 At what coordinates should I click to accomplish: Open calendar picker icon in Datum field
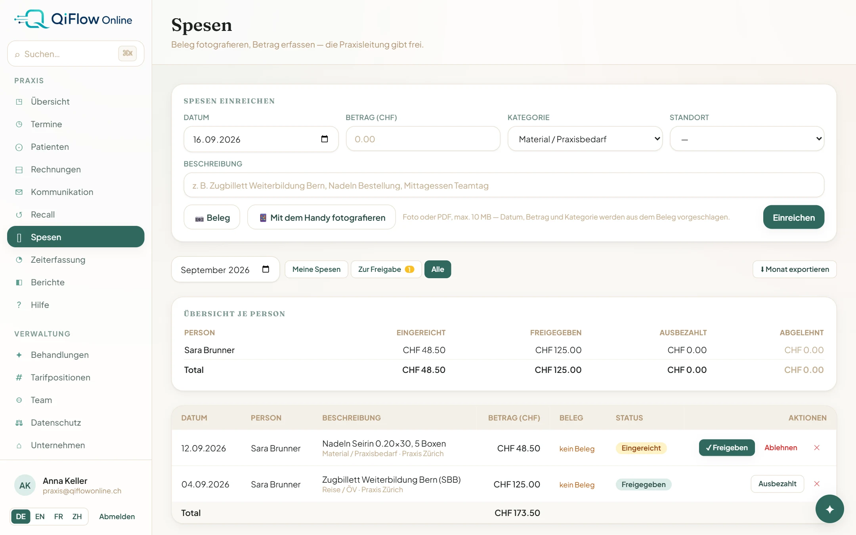pos(325,139)
